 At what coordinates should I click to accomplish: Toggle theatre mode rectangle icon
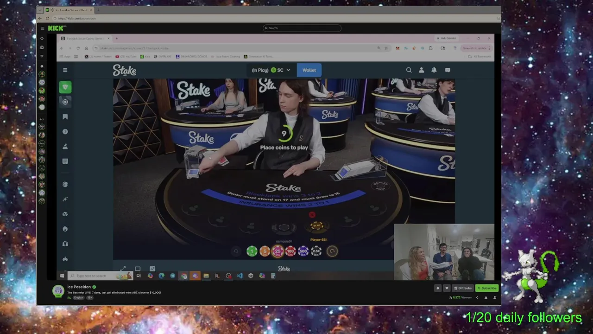point(138,269)
